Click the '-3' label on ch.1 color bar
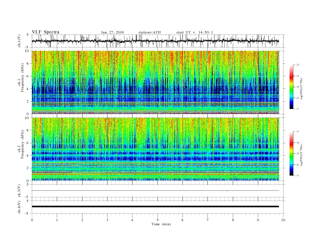319x247 pixels. [x=297, y=65]
